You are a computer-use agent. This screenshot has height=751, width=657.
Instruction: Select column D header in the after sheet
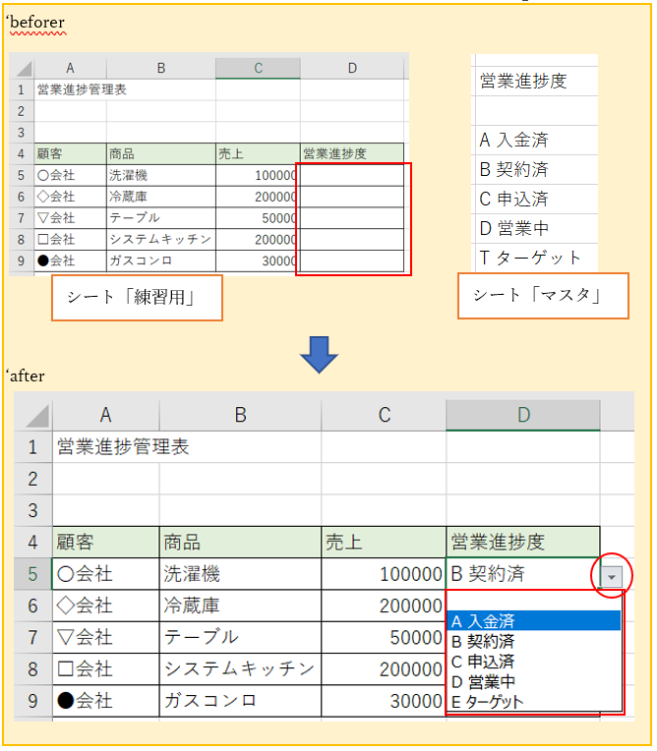(522, 415)
